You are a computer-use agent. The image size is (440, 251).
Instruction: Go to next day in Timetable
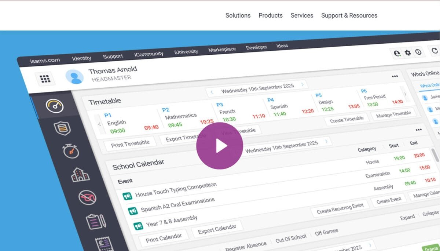(302, 84)
